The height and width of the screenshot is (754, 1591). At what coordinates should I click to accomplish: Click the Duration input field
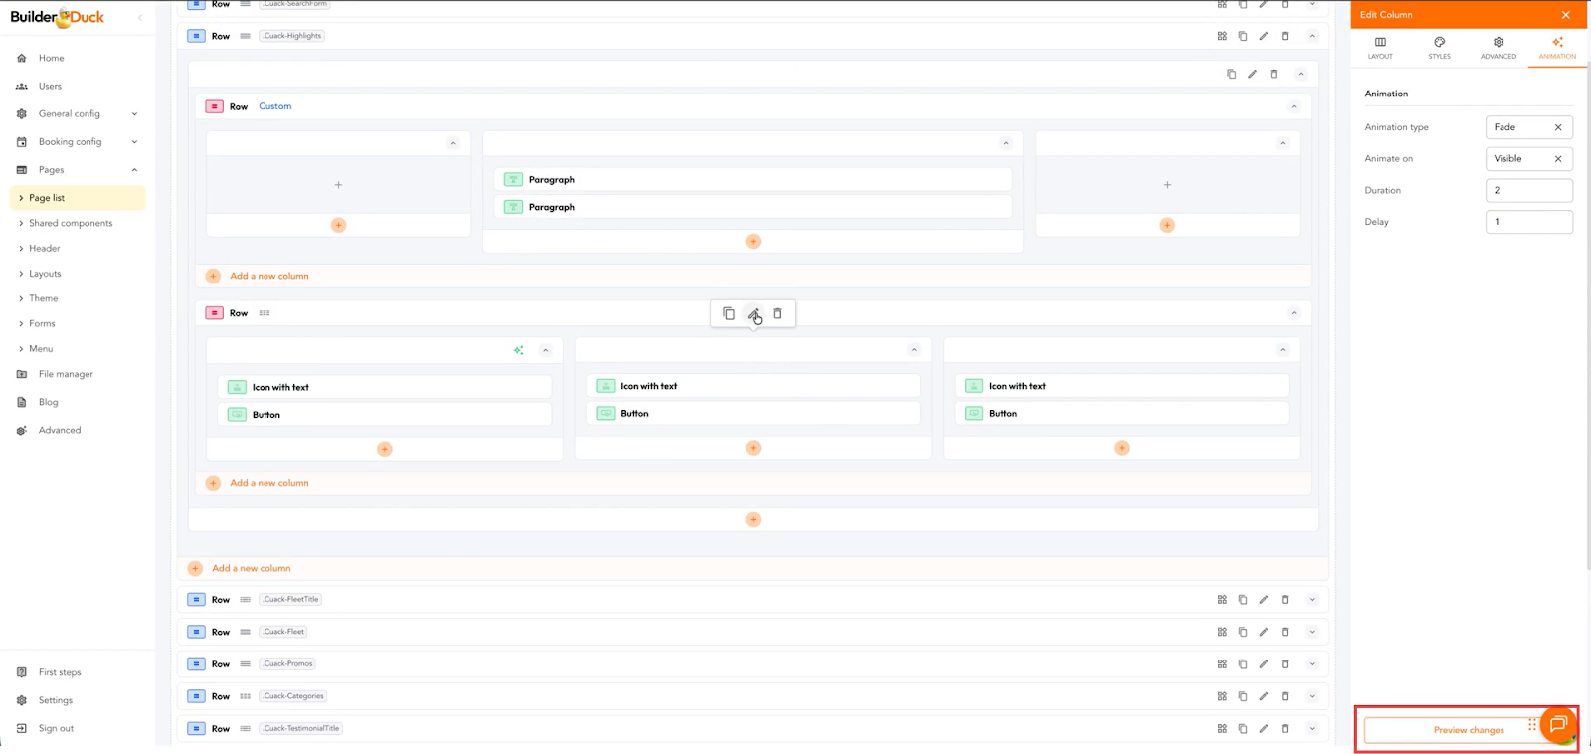(x=1528, y=191)
